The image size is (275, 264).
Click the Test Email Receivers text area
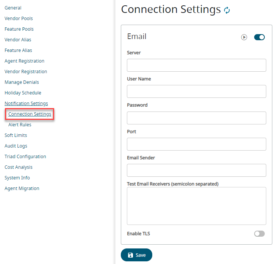(x=196, y=206)
